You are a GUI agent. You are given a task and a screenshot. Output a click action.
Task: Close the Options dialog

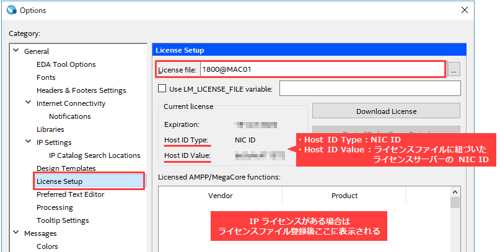point(465,10)
